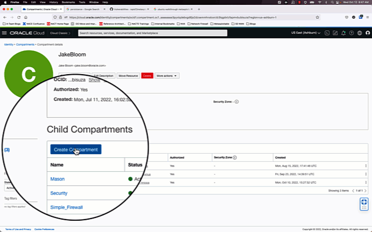Click the Edit Description button
Screen dimensions: 372x232
coord(103,76)
